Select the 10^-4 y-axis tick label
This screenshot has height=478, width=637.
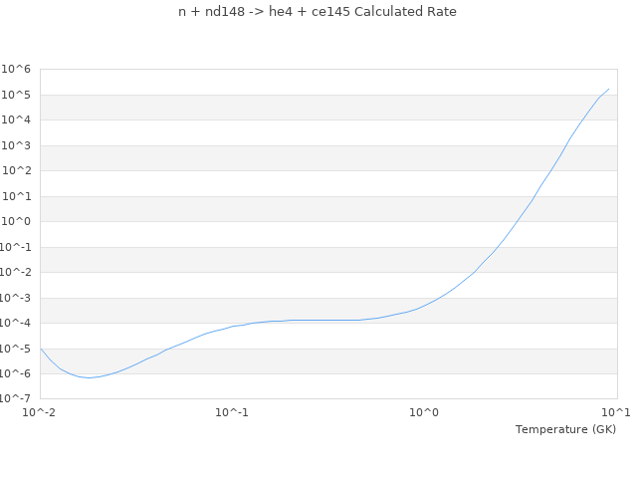[15, 324]
